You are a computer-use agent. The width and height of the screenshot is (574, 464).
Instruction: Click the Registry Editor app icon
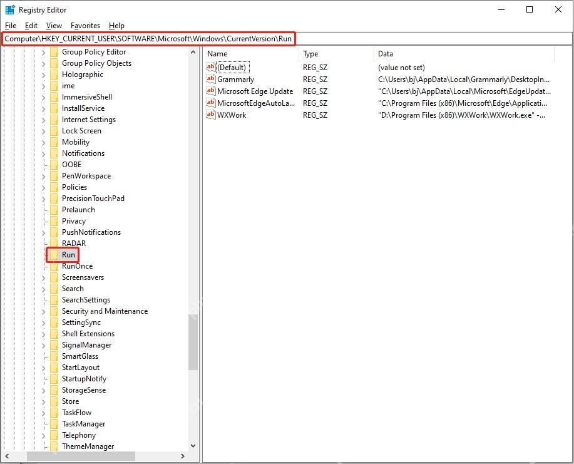[x=10, y=9]
